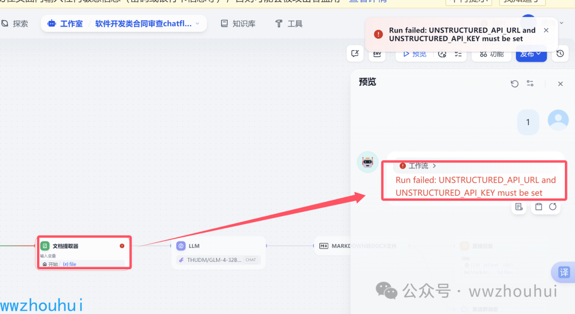The width and height of the screenshot is (575, 314).
Task: Click the red error icon in toast
Action: click(378, 34)
